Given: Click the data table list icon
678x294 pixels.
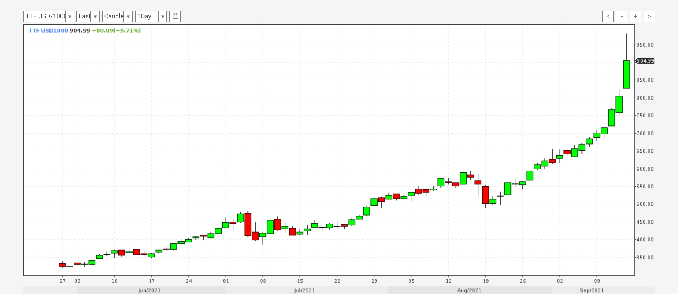Looking at the screenshot, I should 175,16.
